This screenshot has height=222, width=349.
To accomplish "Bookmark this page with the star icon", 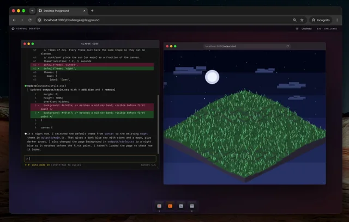I will [x=302, y=20].
